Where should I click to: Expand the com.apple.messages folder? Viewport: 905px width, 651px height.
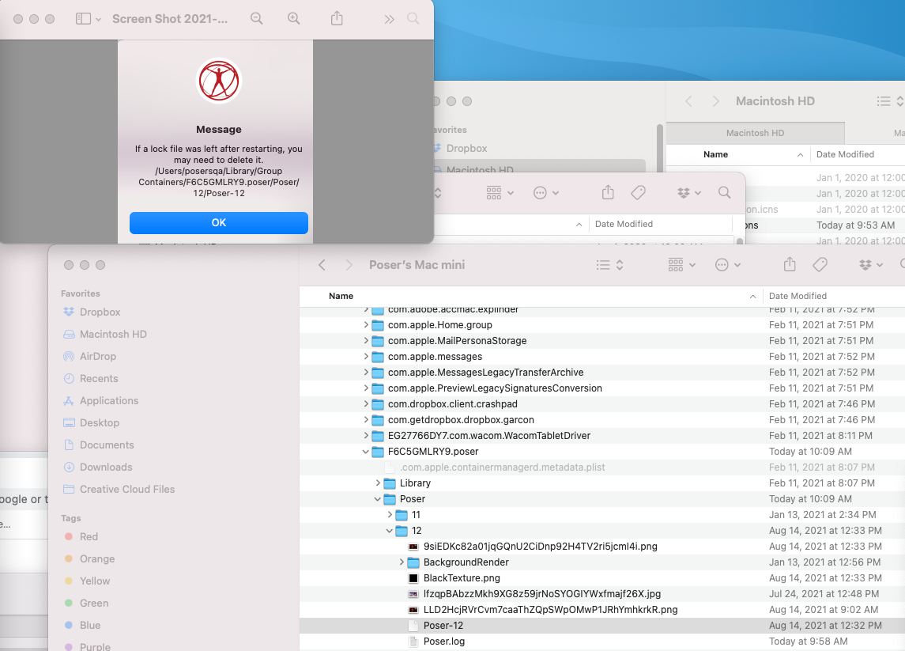(366, 357)
